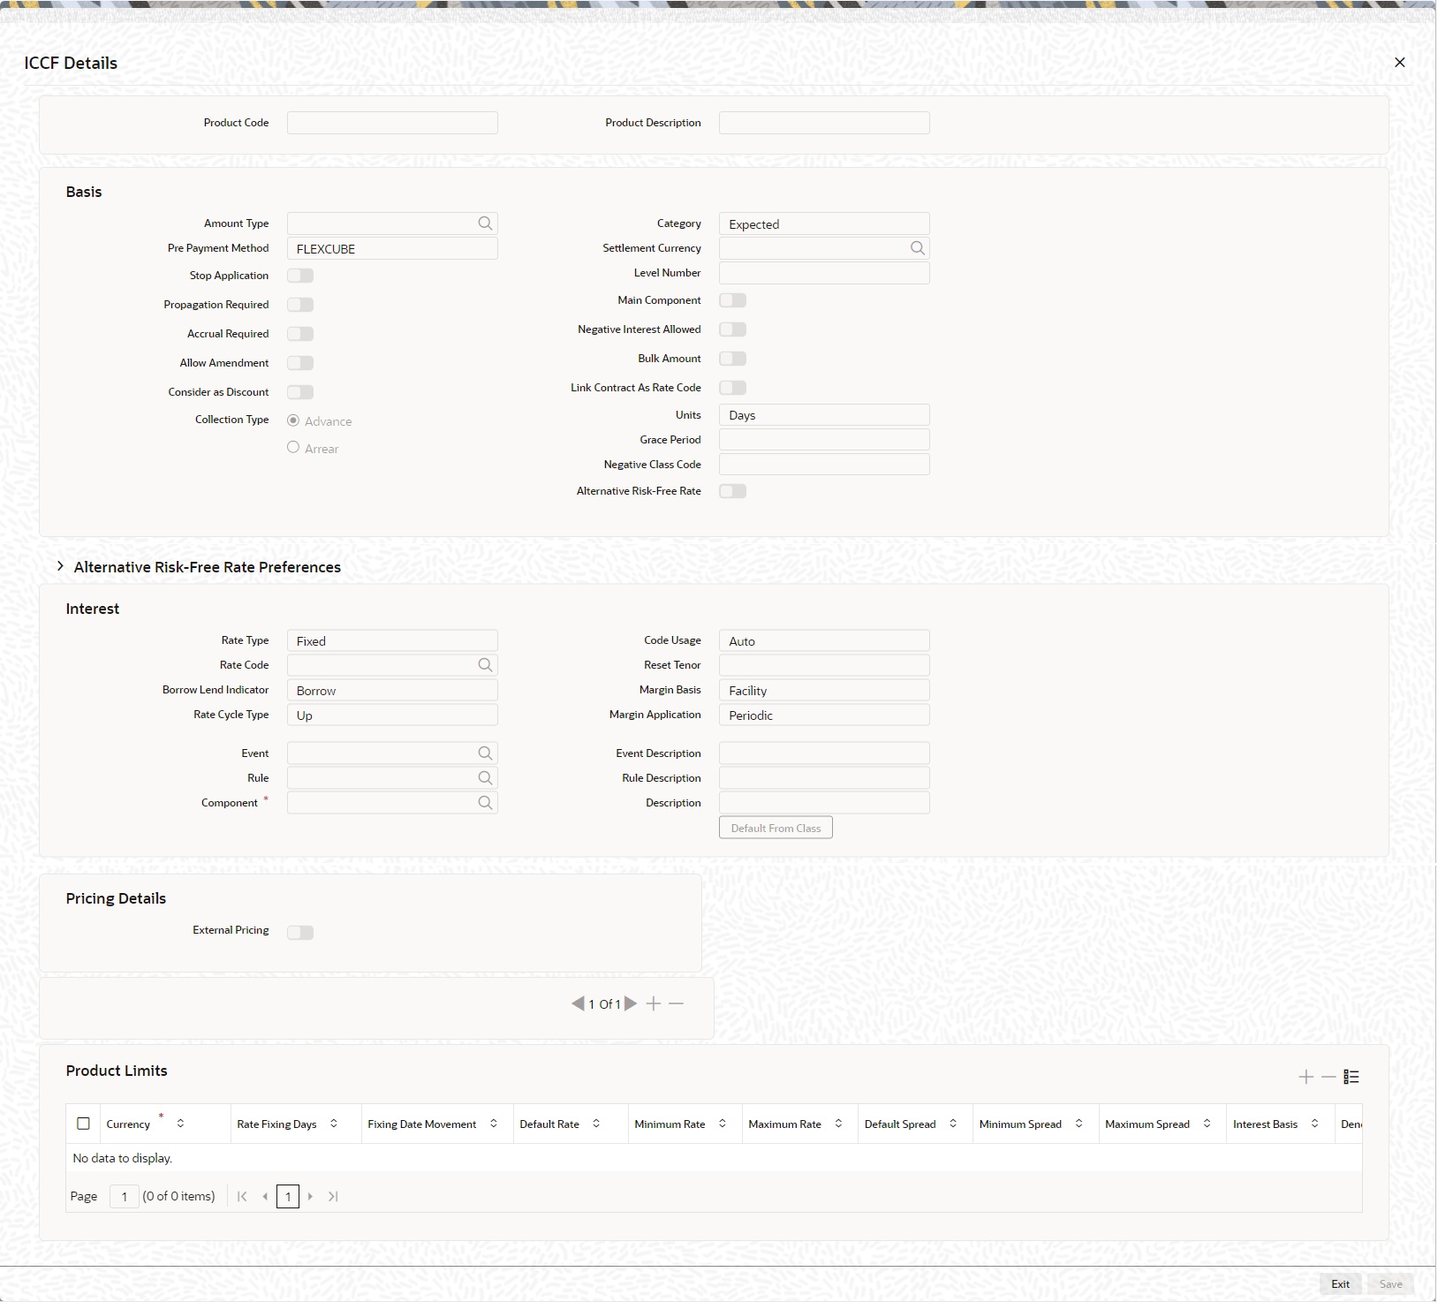1438x1302 pixels.
Task: Click the Grace Period input field
Action: pyautogui.click(x=824, y=439)
